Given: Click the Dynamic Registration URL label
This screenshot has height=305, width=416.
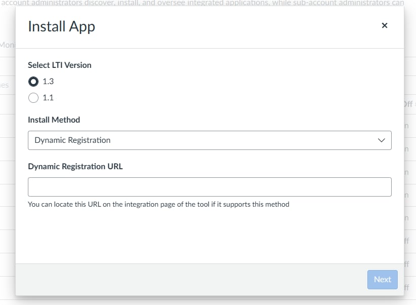Looking at the screenshot, I should pos(75,167).
